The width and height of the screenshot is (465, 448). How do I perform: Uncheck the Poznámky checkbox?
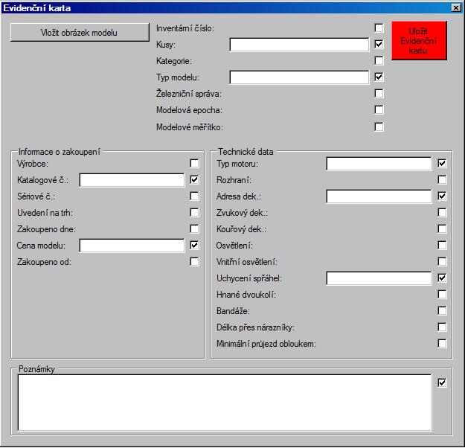point(442,383)
